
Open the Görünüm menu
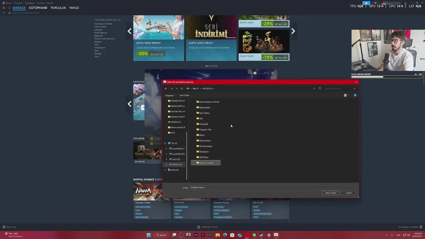[18, 3]
